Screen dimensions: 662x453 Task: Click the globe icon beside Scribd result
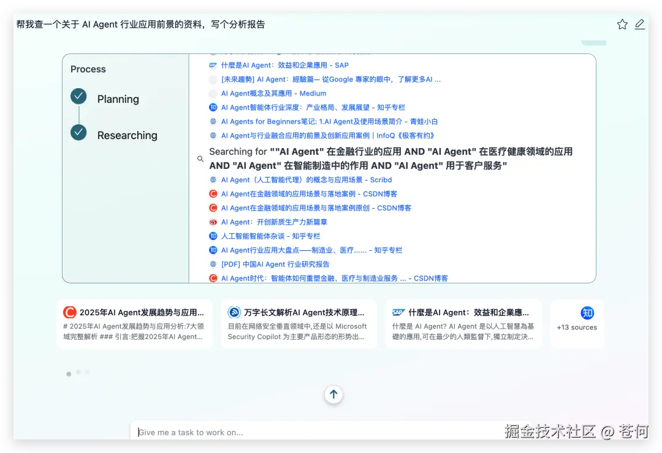click(213, 180)
